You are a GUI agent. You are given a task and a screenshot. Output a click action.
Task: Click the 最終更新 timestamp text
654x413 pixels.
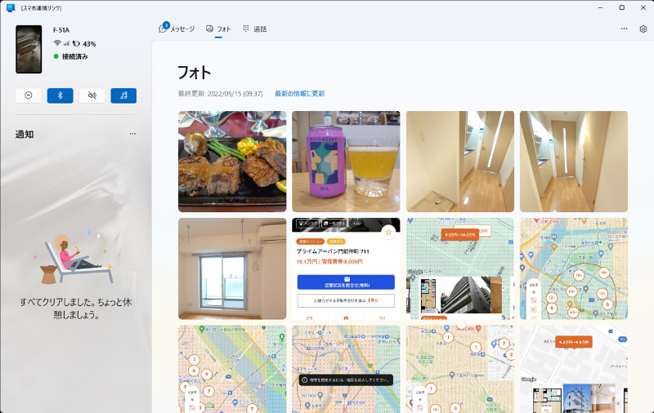click(x=220, y=94)
